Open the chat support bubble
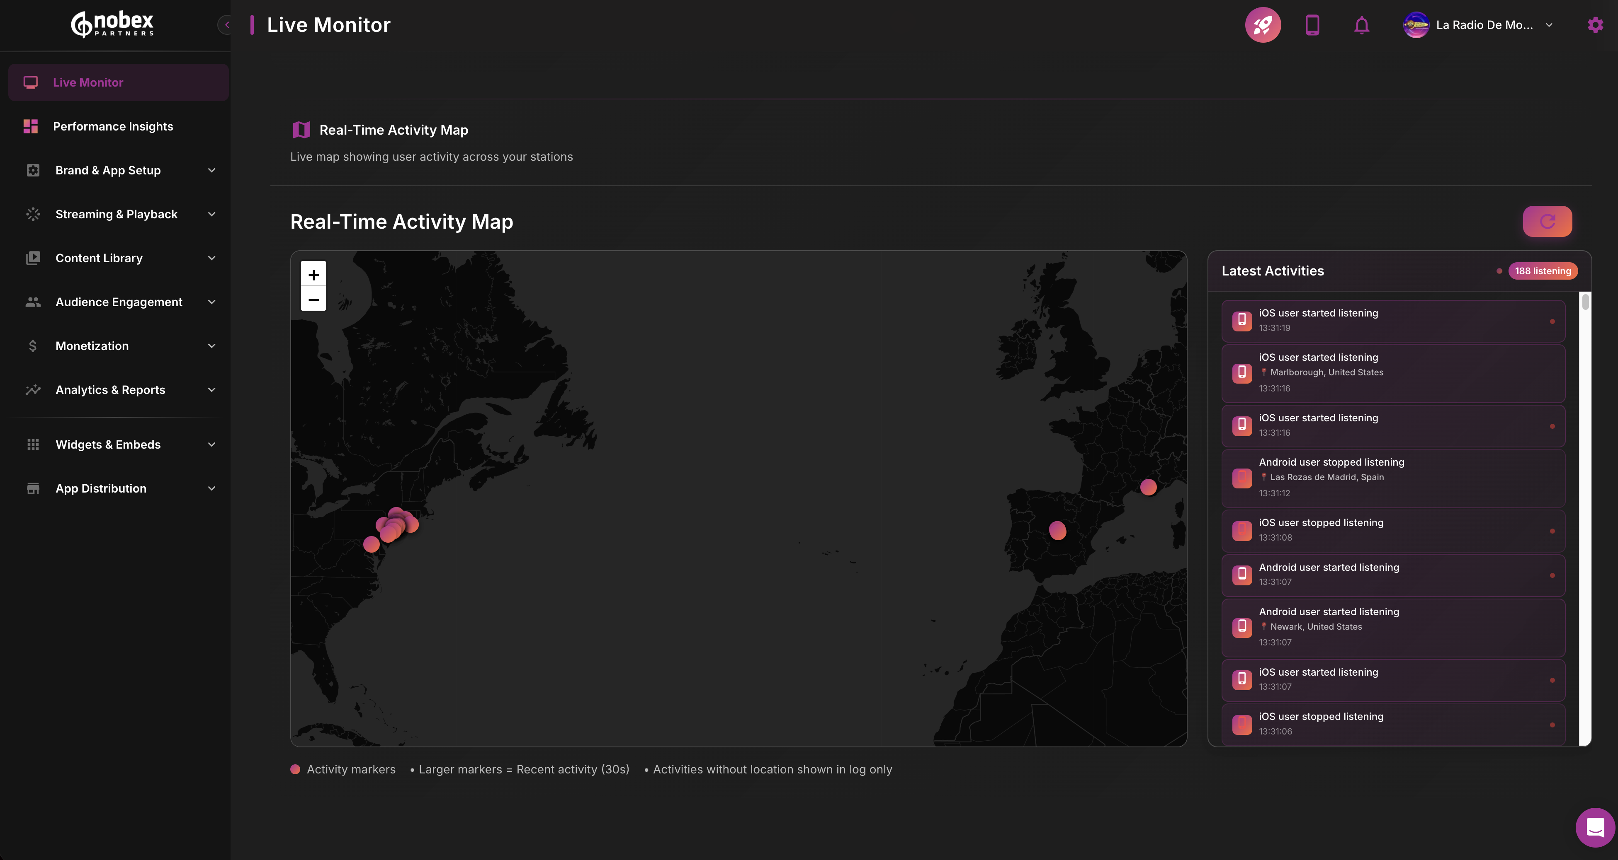Image resolution: width=1618 pixels, height=860 pixels. [1595, 827]
